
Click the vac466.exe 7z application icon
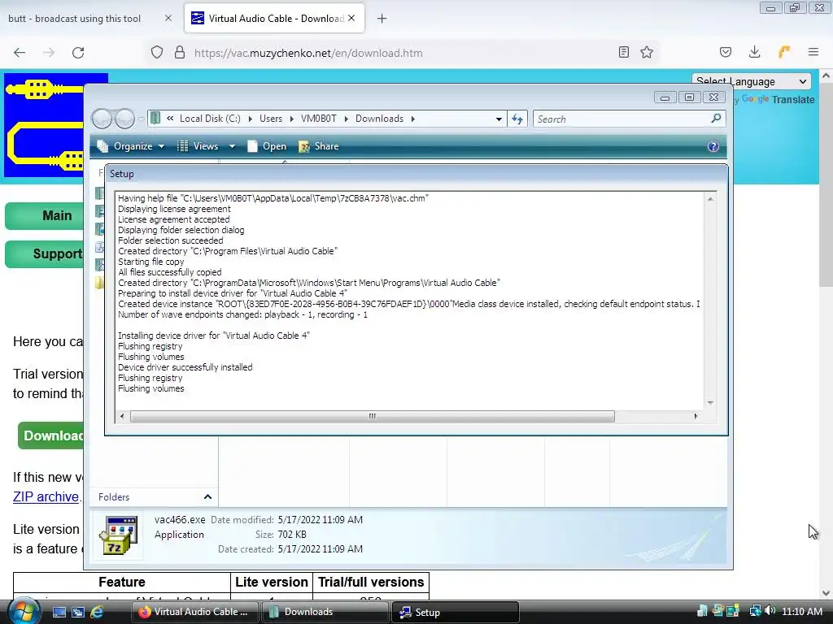pos(119,535)
